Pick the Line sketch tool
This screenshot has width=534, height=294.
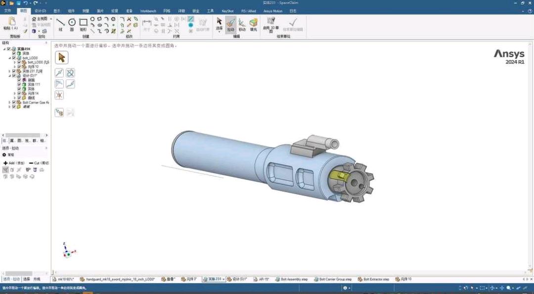point(60,24)
